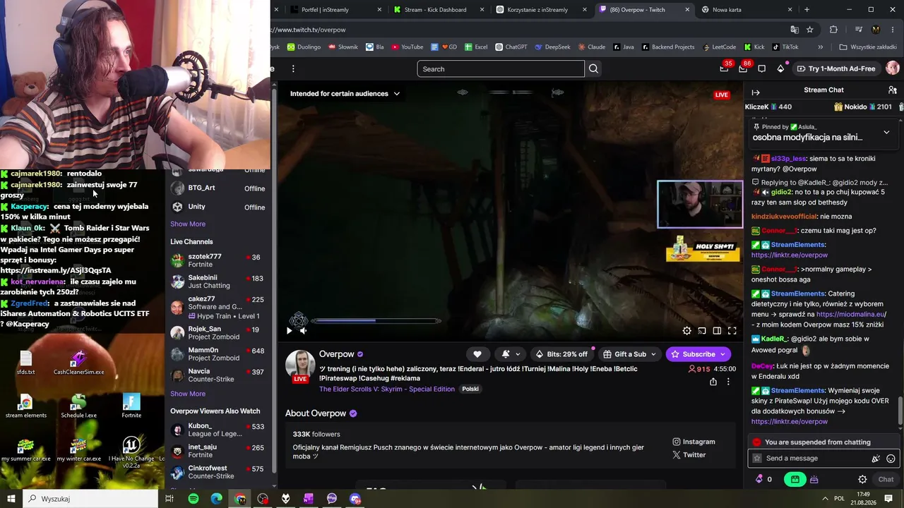The width and height of the screenshot is (904, 508).
Task: Focus the Twitch Search field
Action: coord(501,69)
